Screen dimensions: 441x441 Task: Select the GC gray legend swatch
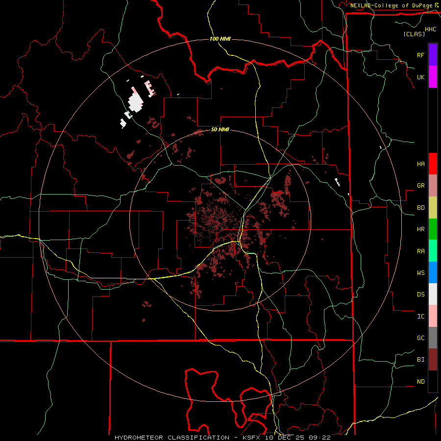pyautogui.click(x=433, y=338)
